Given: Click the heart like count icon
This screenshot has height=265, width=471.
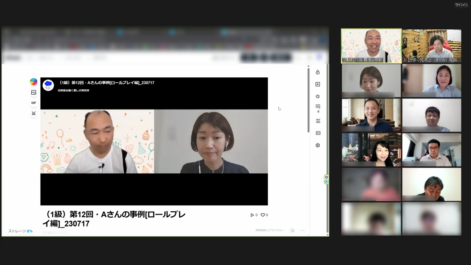Looking at the screenshot, I should (x=264, y=215).
